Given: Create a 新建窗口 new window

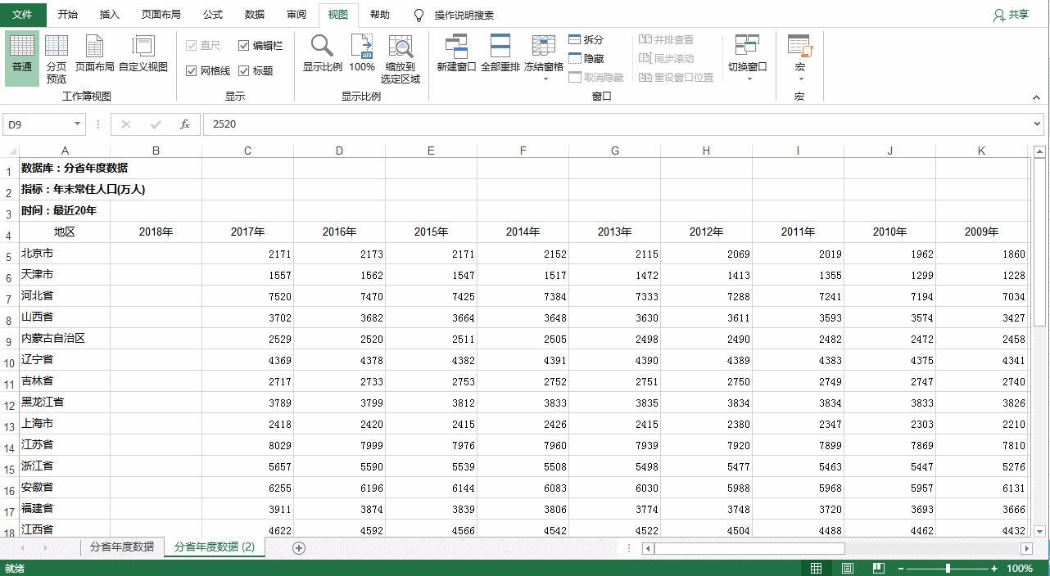Looking at the screenshot, I should click(x=455, y=56).
